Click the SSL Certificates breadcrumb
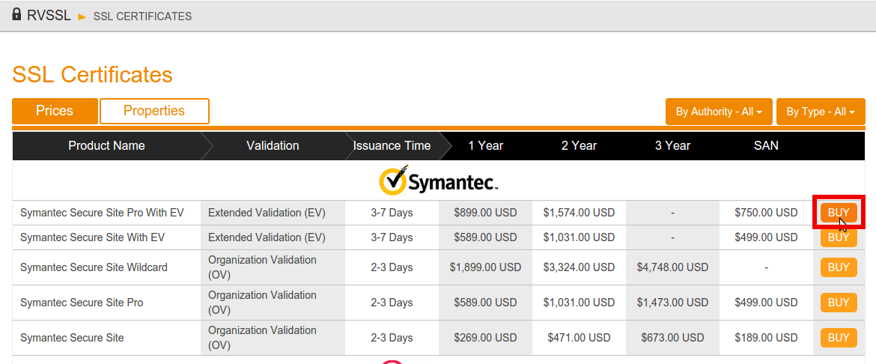876x364 pixels. pyautogui.click(x=142, y=16)
